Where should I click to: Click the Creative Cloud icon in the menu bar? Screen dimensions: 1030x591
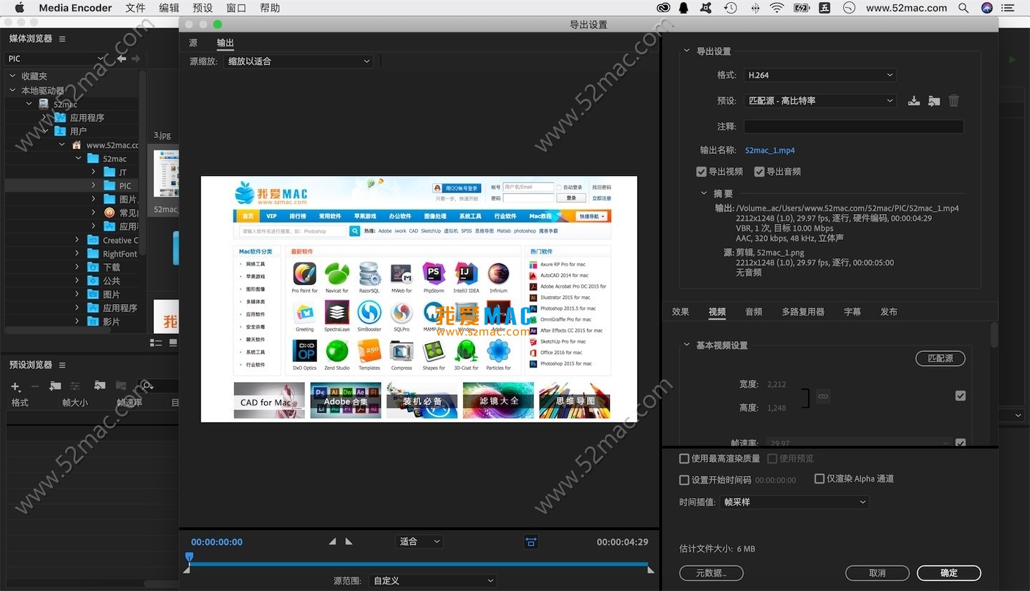[x=663, y=8]
